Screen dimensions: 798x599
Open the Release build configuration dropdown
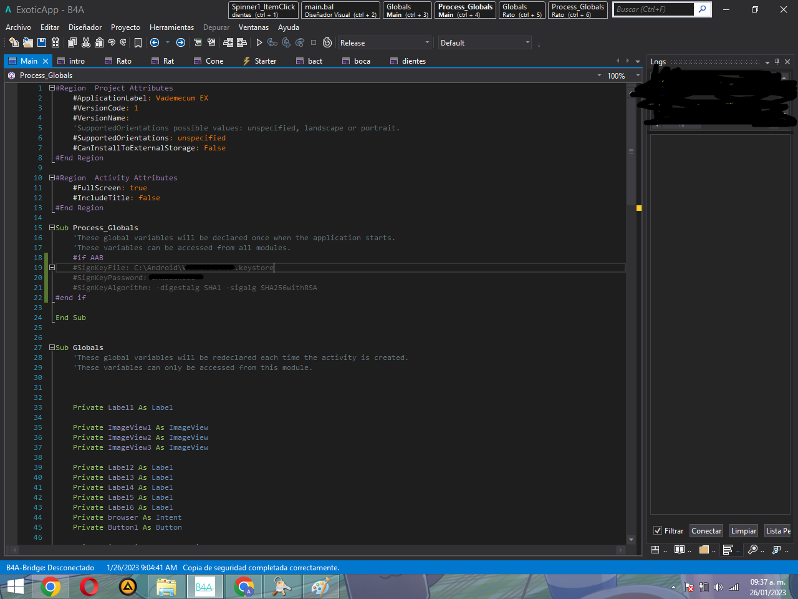384,43
